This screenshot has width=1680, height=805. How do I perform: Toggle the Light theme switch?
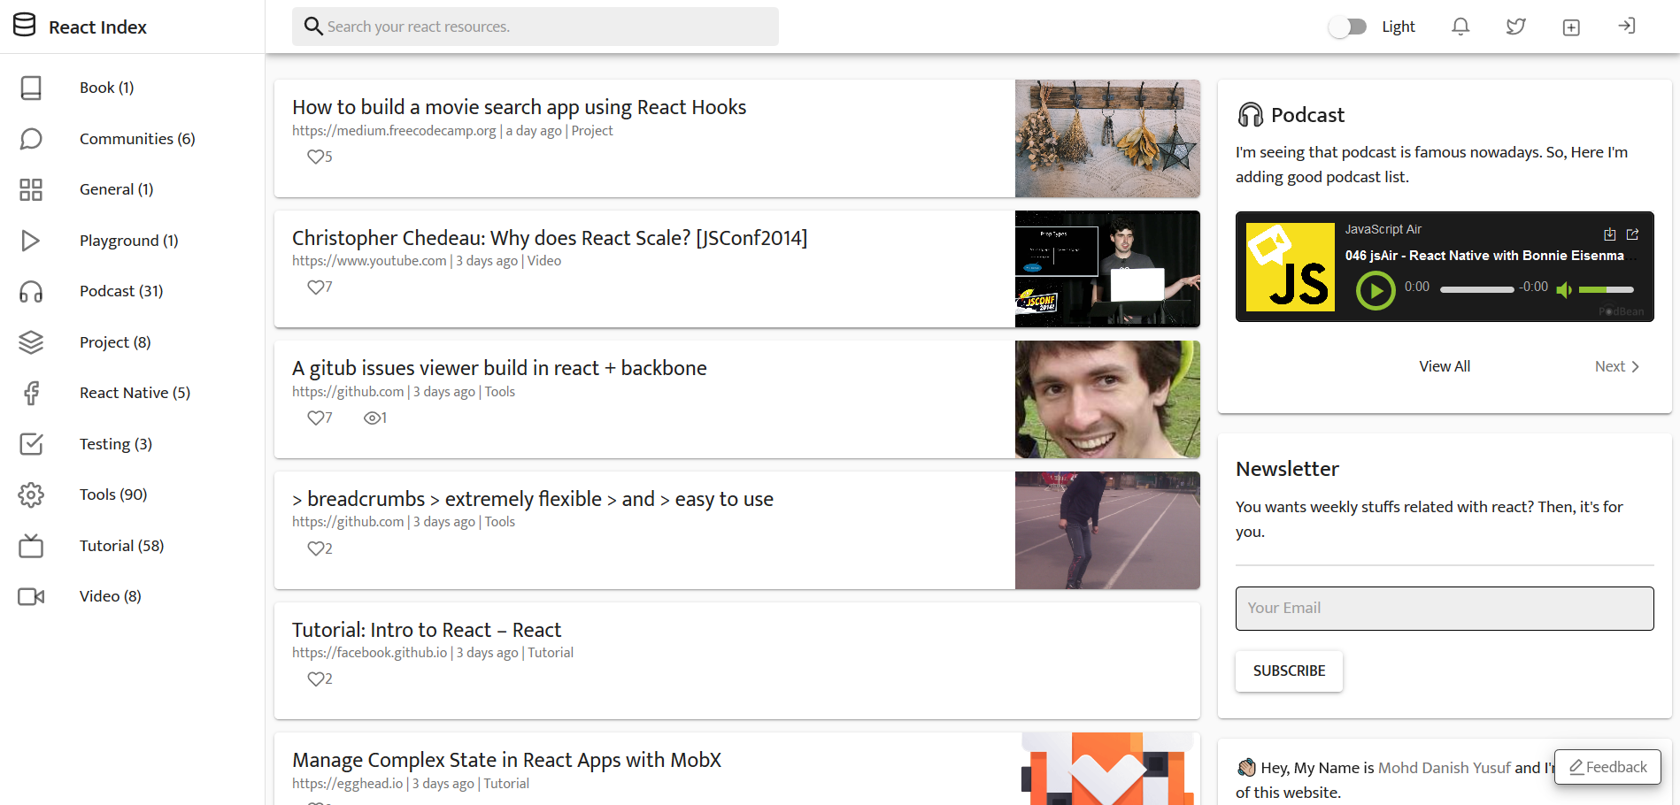click(1346, 27)
